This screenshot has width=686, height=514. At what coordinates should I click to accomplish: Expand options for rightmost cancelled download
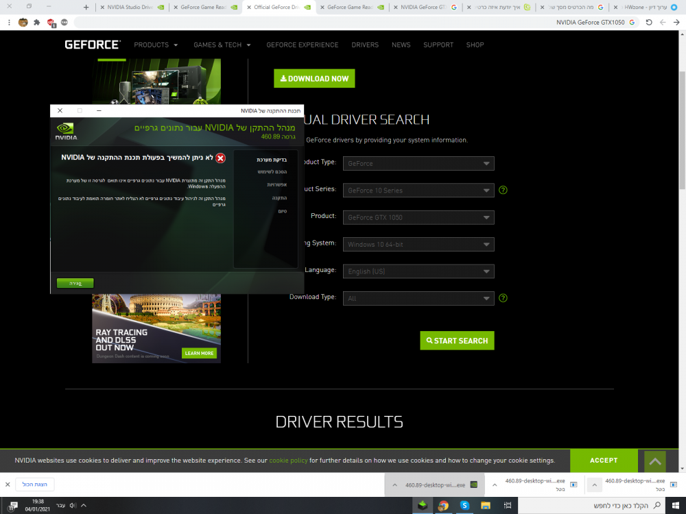tap(594, 485)
